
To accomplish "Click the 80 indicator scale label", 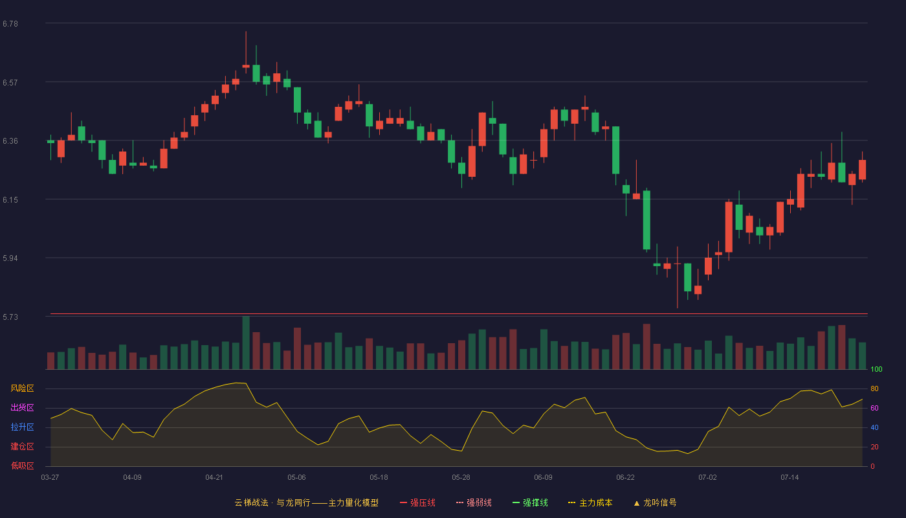I will click(874, 388).
